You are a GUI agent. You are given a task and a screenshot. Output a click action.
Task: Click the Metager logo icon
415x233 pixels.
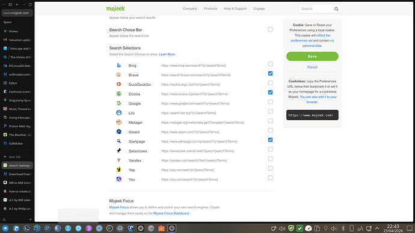119,123
